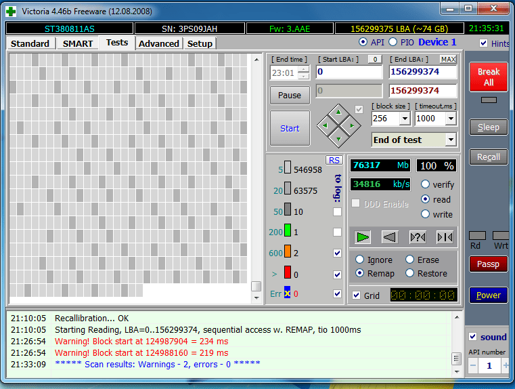The width and height of the screenshot is (515, 389).
Task: Choose the Erase error handling option
Action: (409, 260)
